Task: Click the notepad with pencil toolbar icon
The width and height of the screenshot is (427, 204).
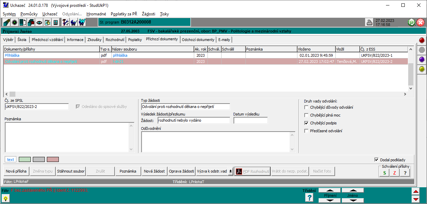Action: point(48,23)
